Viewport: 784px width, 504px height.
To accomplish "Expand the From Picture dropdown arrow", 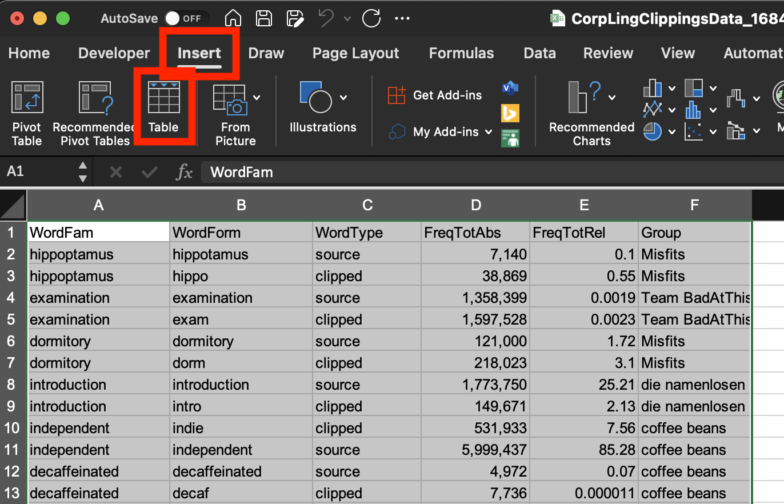I will pyautogui.click(x=257, y=97).
